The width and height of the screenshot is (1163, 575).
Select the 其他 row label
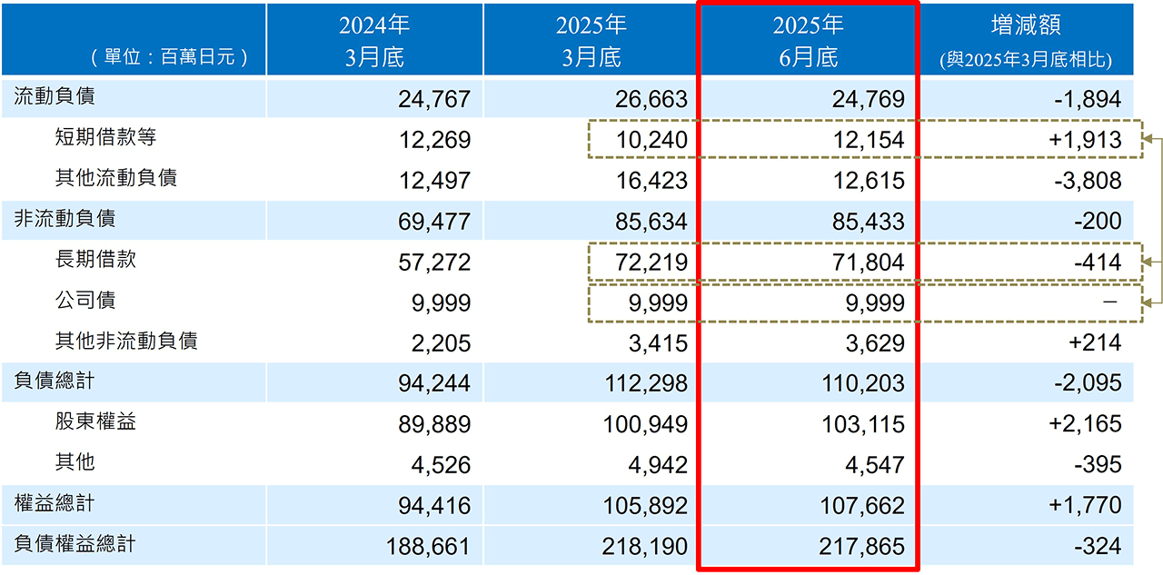tap(75, 463)
